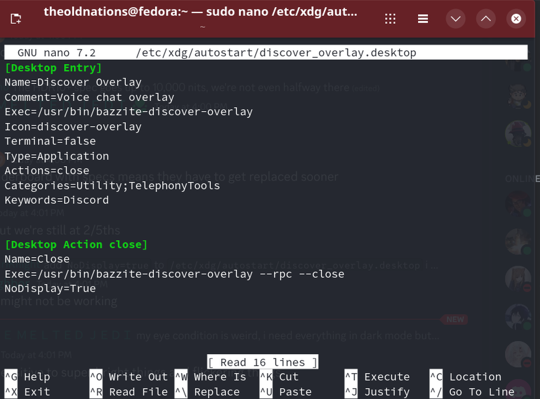Place cursor on 'Actions=close' line
Screen dimensions: 540x399
[47, 171]
